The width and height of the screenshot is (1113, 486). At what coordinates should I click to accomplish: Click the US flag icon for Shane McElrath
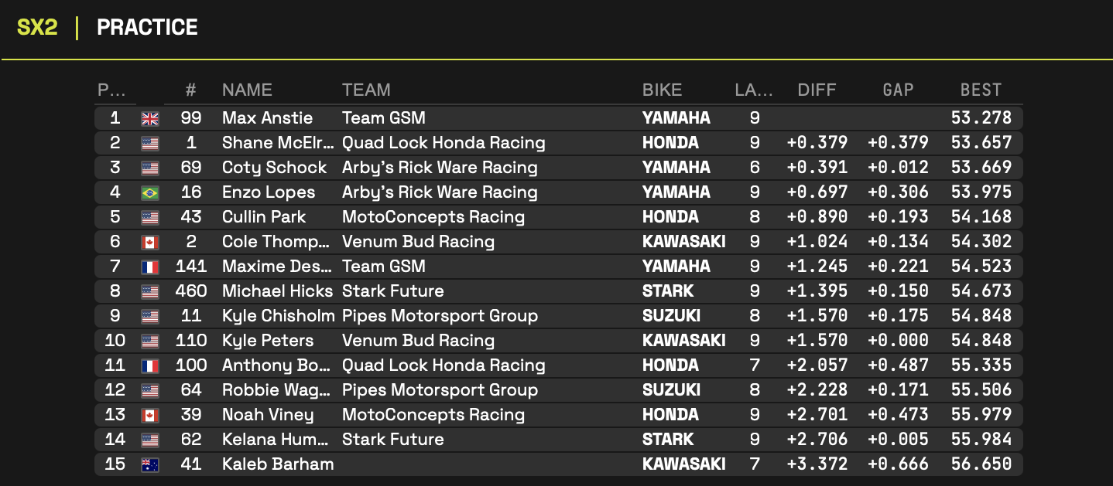(x=150, y=143)
